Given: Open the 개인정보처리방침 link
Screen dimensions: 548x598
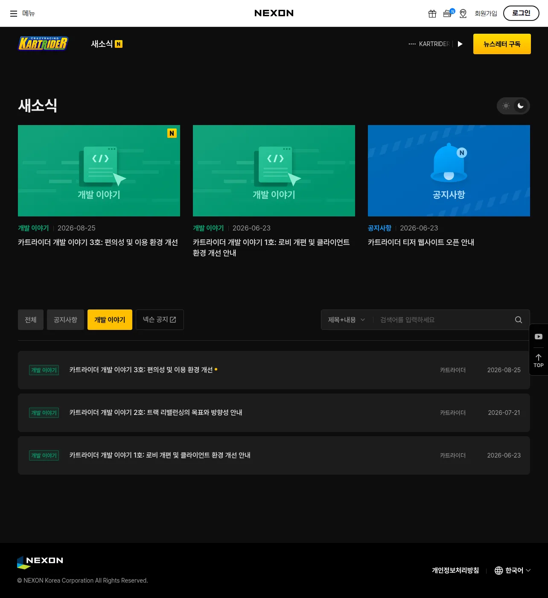Looking at the screenshot, I should point(455,571).
